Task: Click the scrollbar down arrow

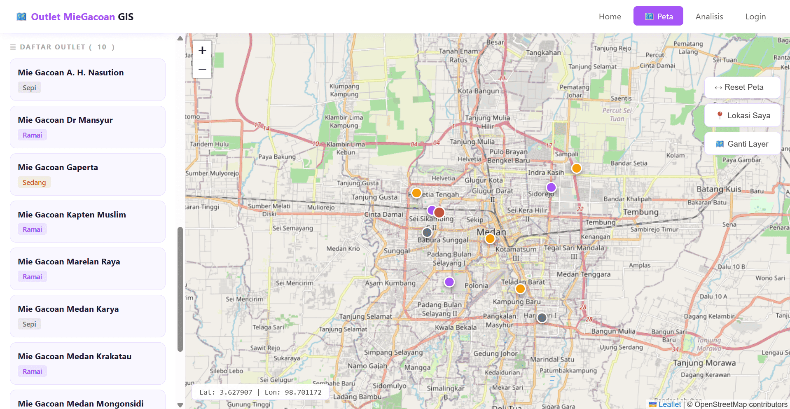Action: point(180,405)
